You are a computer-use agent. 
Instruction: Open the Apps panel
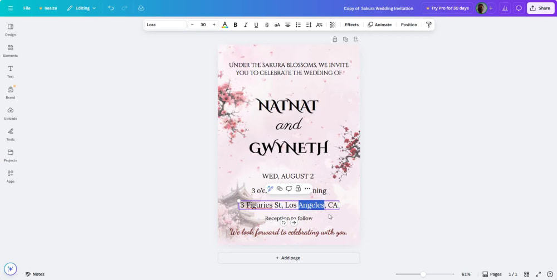coord(10,176)
